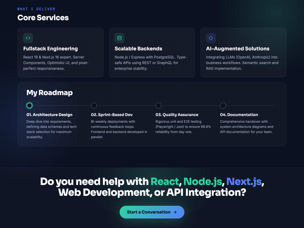Click the blue Next.js word in headline
304x228 pixels.
[244, 182]
